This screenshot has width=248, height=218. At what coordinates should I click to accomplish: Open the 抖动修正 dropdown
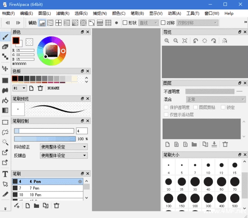[x=64, y=147]
